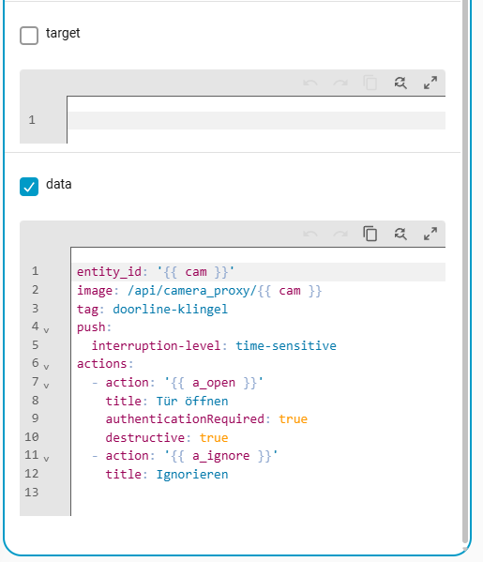This screenshot has height=562, width=483.
Task: Collapse the push block at line 4
Action: [46, 330]
